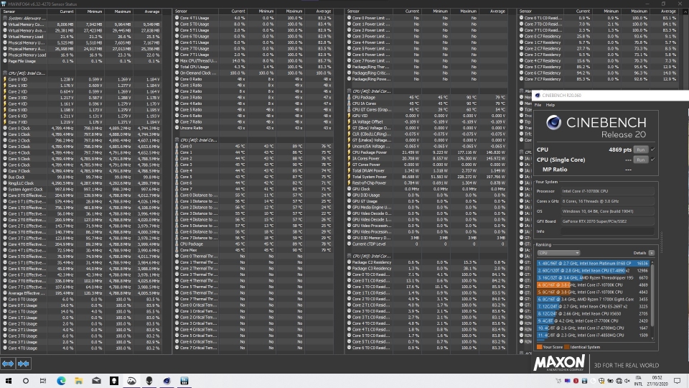Select Xeon CPU E5-2697 v2 ranking row
Viewport: 689px width, 388px height.
pos(594,307)
